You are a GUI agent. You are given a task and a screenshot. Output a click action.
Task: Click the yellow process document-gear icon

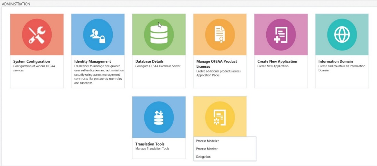point(220,117)
